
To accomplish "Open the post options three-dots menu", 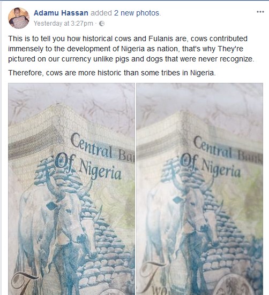I will [x=260, y=12].
